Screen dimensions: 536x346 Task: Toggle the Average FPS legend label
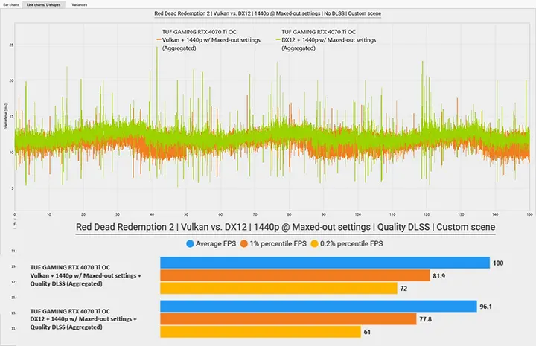tap(216, 243)
